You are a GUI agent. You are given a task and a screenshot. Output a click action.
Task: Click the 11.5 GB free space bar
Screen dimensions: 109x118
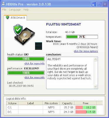(86, 112)
